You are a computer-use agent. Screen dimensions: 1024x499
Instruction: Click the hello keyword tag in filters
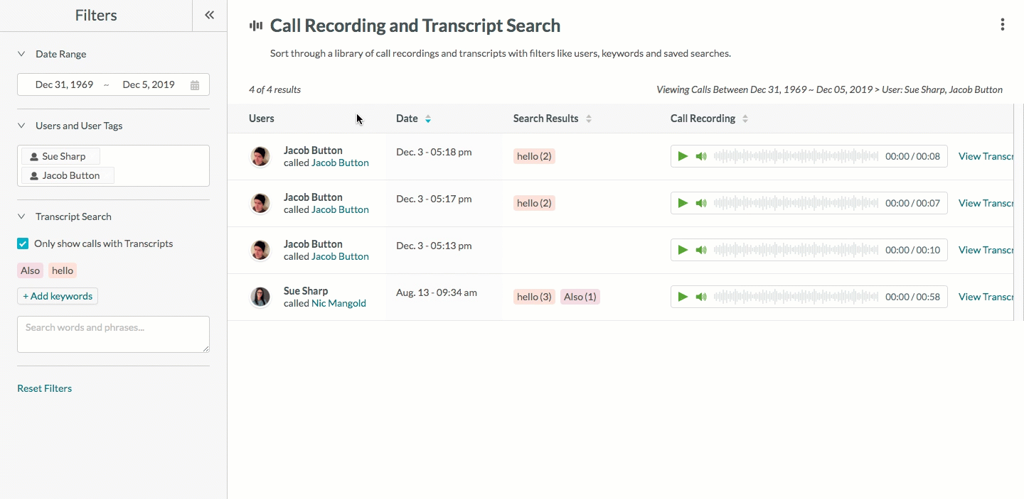click(63, 270)
